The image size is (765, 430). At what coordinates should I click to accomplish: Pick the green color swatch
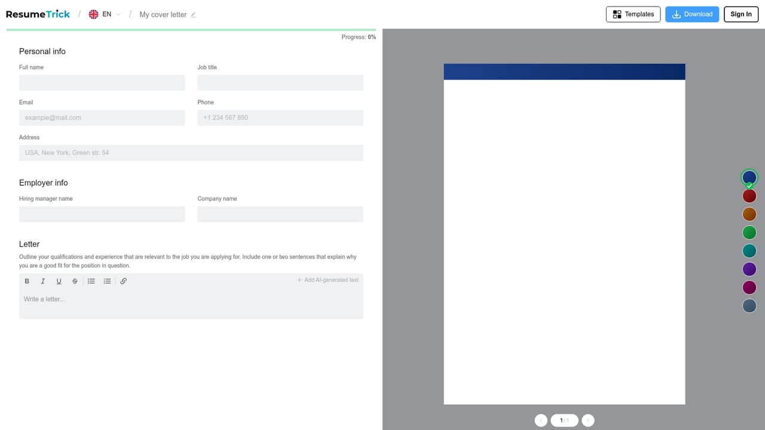pos(749,232)
